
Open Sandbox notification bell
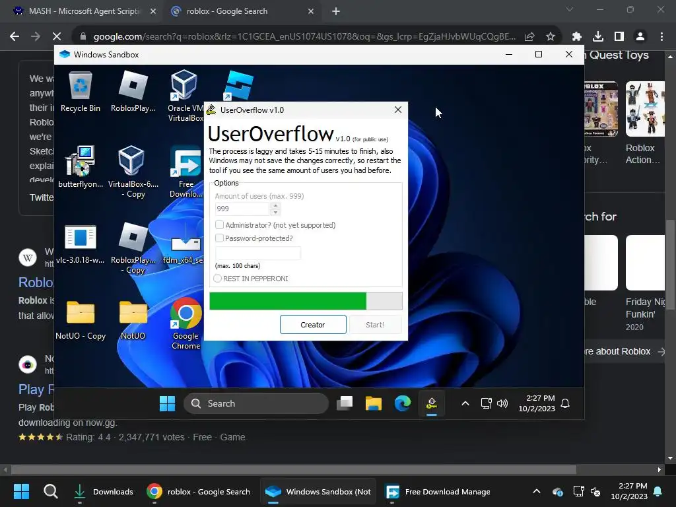tap(565, 403)
